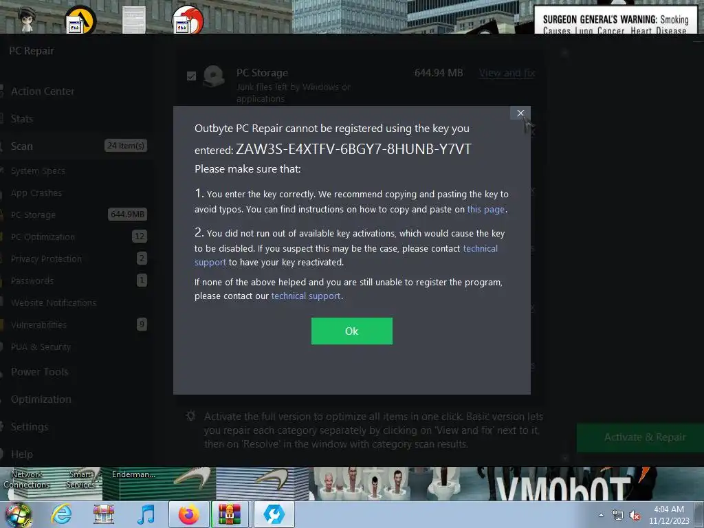Click the 24 item(s) scan badge
The width and height of the screenshot is (704, 528).
pos(126,146)
